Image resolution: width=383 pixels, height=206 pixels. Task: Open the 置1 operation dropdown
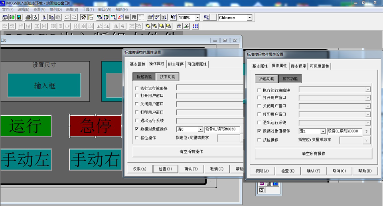[323, 131]
